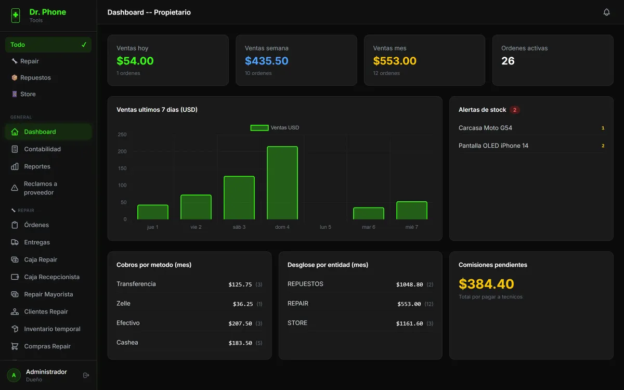Image resolution: width=624 pixels, height=390 pixels.
Task: Click the Clientes Repair people icon
Action: [15, 311]
